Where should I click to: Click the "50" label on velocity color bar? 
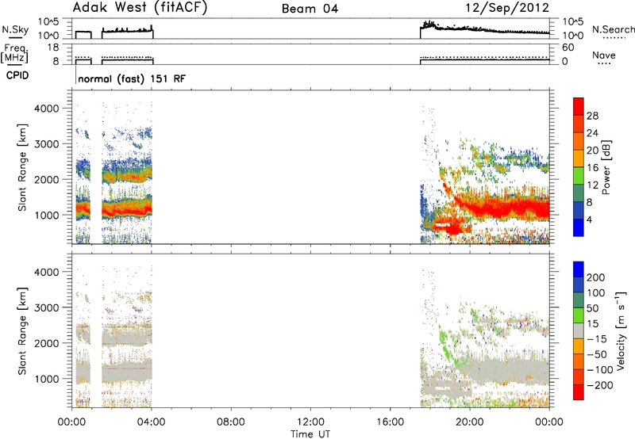pyautogui.click(x=592, y=308)
